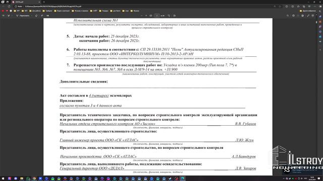Open the Для работы bookmarks folder
323x181 pixels.
point(35,11)
